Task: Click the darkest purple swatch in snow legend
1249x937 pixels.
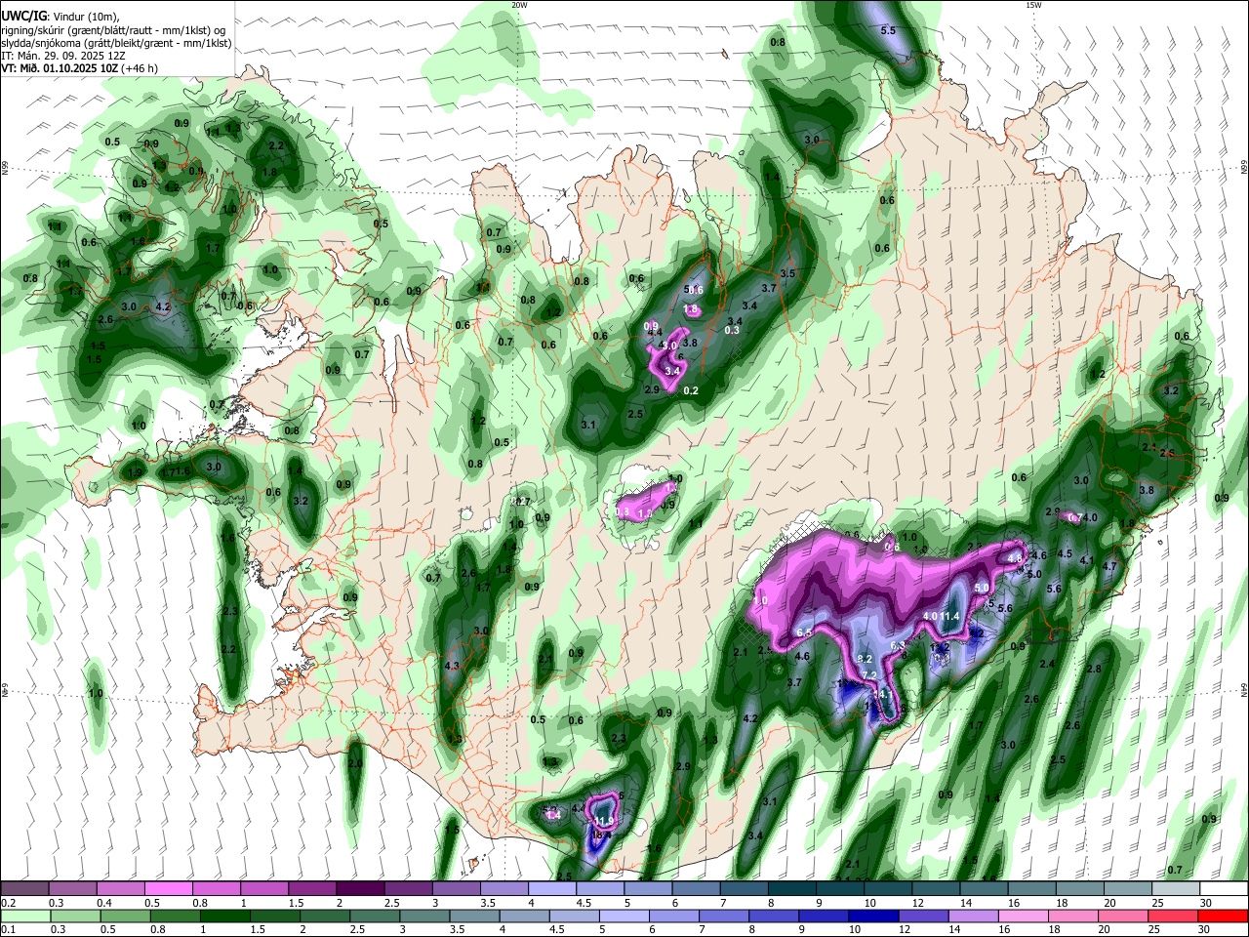Action: click(360, 888)
